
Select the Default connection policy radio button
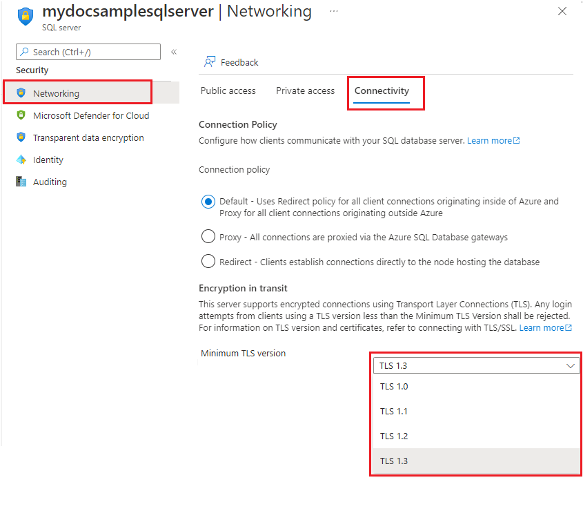[208, 202]
